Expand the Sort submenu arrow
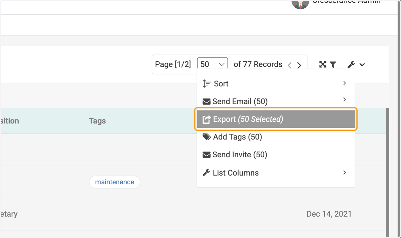The image size is (401, 238). click(x=345, y=83)
